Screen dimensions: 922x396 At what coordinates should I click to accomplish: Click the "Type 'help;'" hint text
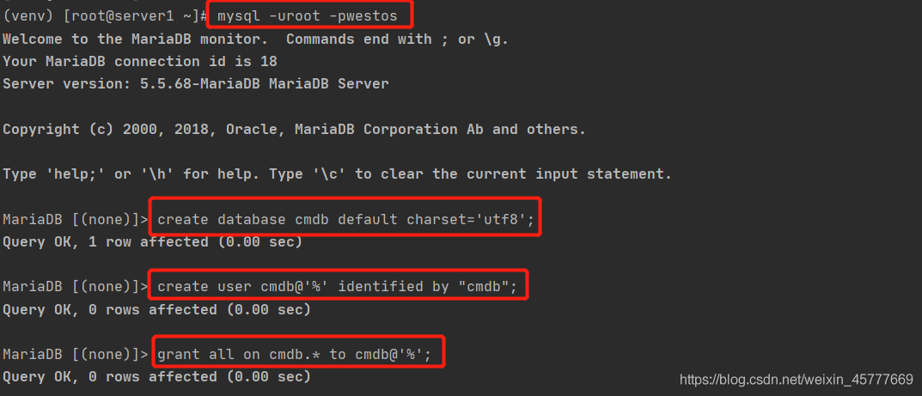(88, 174)
